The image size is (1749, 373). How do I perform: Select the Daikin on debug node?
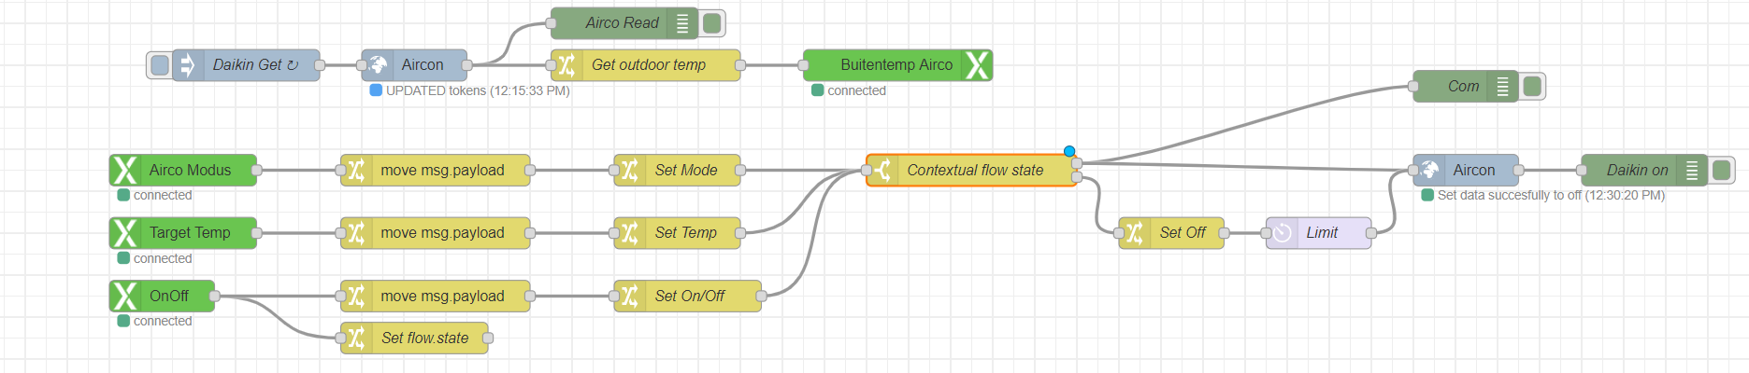coord(1644,171)
